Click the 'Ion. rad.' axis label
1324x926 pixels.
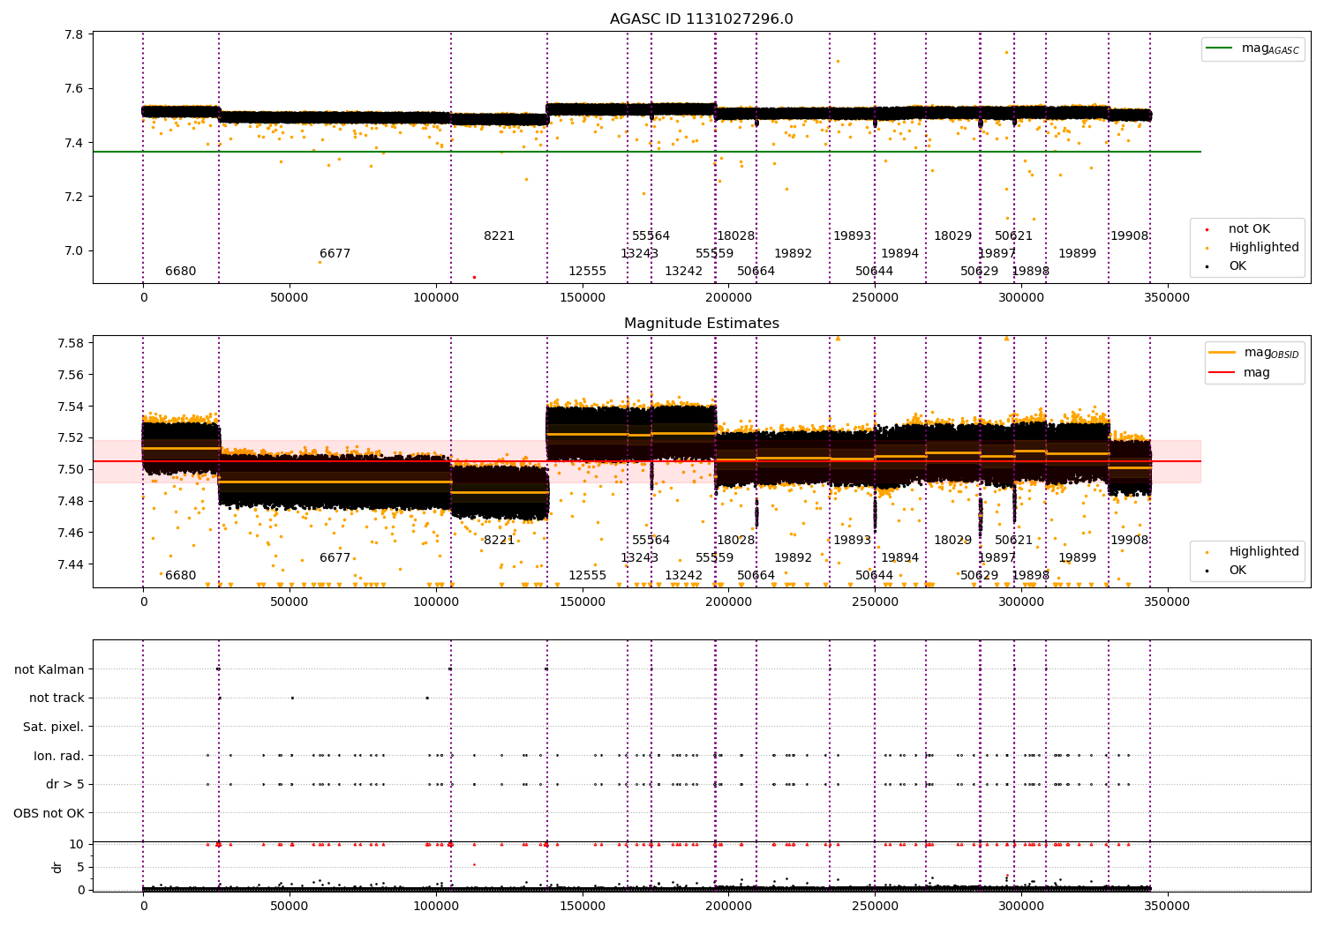coord(59,756)
